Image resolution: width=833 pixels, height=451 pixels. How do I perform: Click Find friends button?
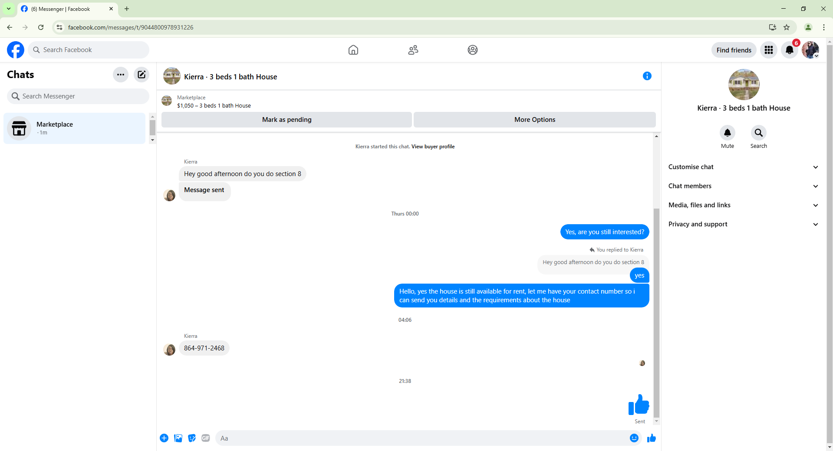tap(734, 50)
